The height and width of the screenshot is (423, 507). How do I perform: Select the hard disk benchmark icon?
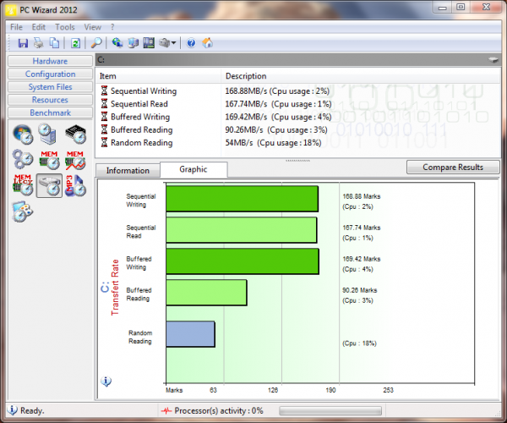(49, 185)
